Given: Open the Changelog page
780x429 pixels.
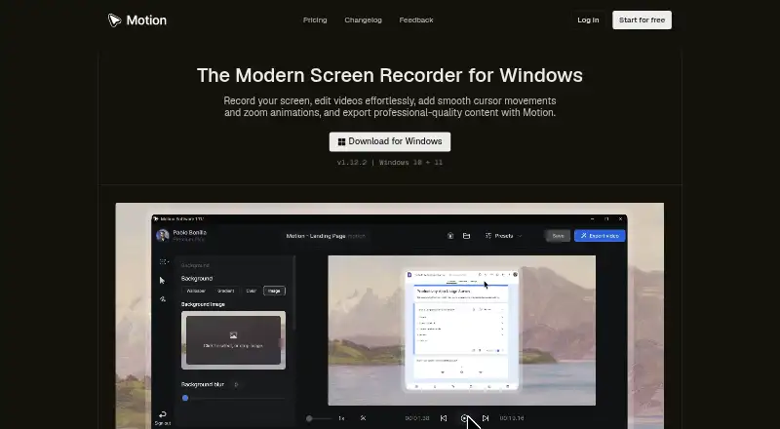Looking at the screenshot, I should (x=363, y=20).
